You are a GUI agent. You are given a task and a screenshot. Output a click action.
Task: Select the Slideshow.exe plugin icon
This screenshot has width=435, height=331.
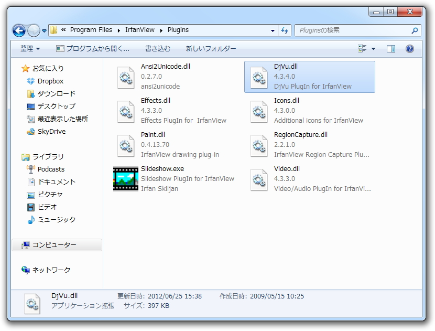[x=125, y=179]
